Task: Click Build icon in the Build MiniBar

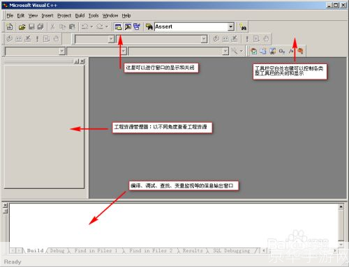Action: pyautogui.click(x=19, y=39)
